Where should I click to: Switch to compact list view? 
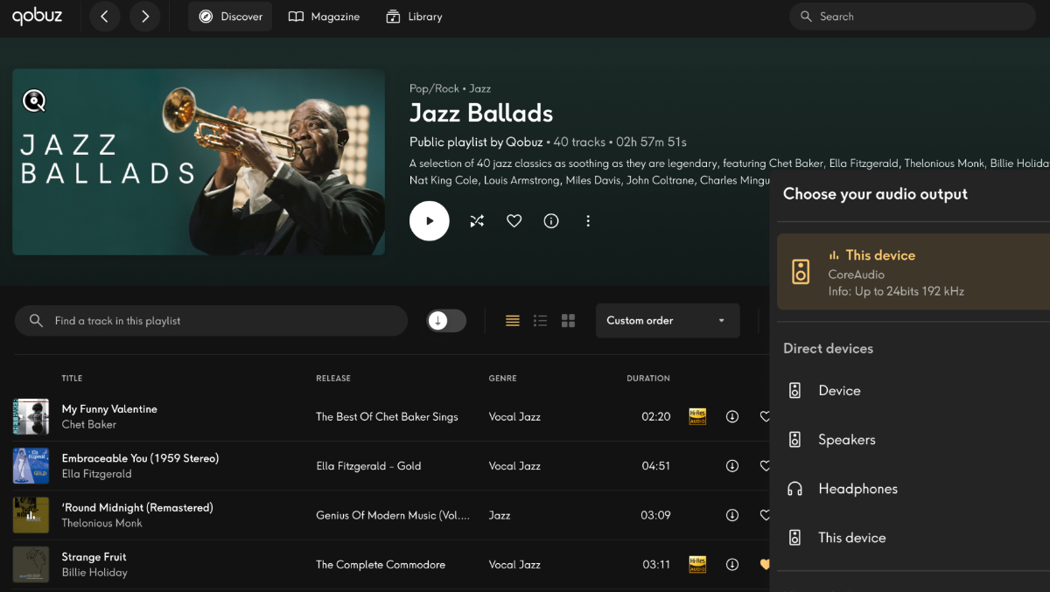pos(541,321)
